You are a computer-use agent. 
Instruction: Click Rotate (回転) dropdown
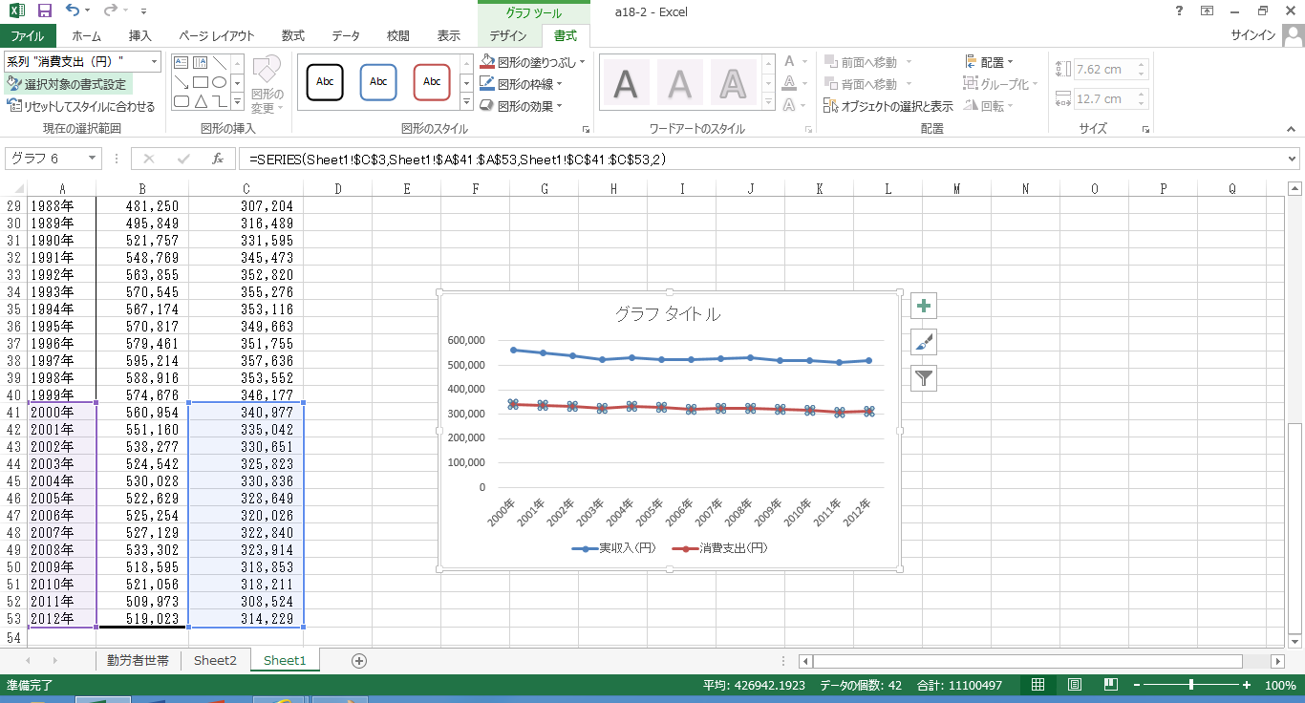989,106
